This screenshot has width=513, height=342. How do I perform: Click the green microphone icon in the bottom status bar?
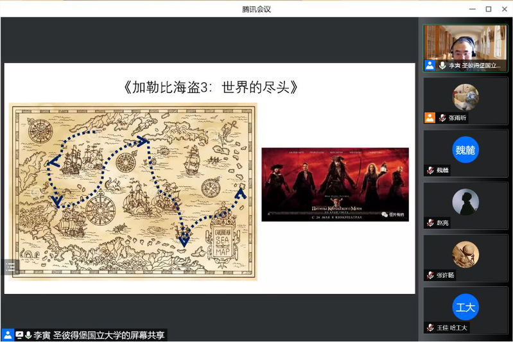(28, 335)
